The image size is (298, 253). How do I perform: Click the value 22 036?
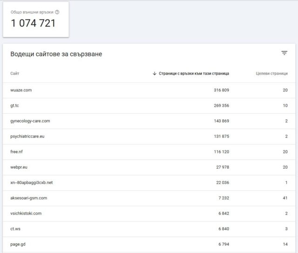(x=223, y=183)
